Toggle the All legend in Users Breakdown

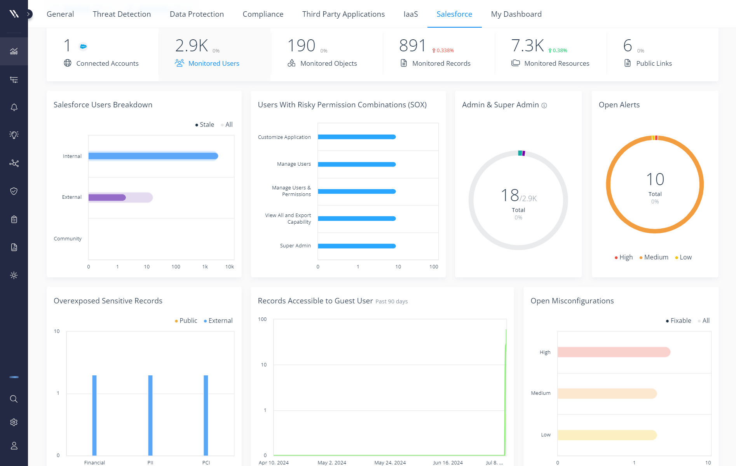[x=227, y=124]
